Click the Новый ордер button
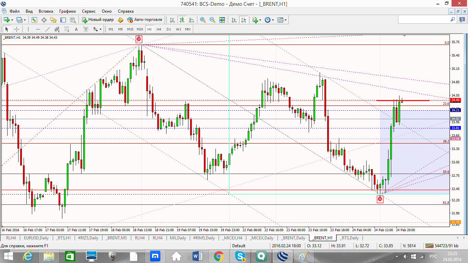 [x=98, y=20]
